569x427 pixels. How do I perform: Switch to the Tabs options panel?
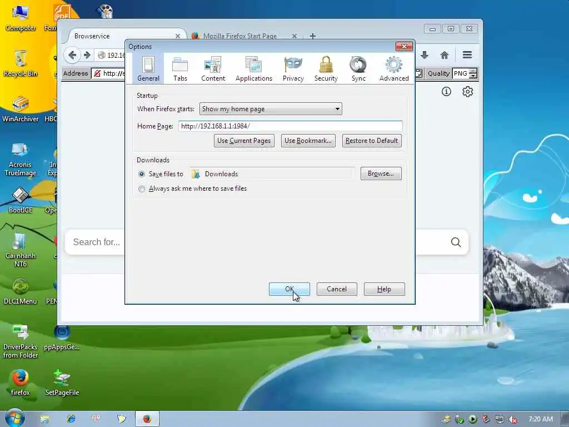point(180,68)
